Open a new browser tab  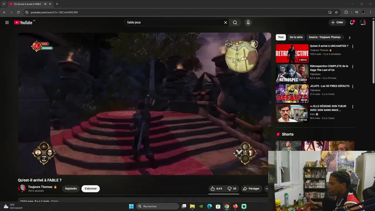[x=57, y=4]
